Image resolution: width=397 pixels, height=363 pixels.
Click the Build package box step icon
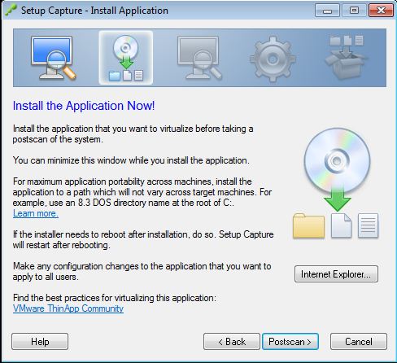pyautogui.click(x=346, y=57)
